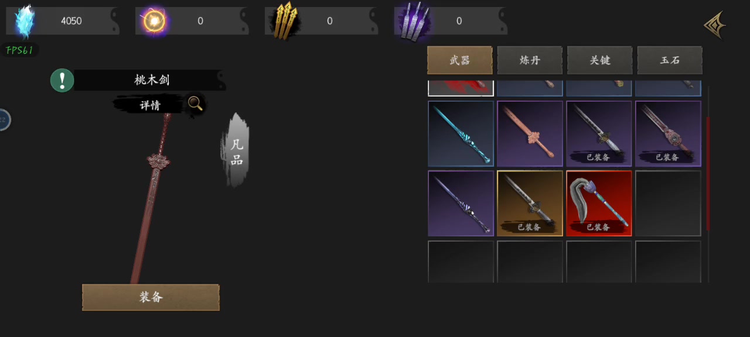
Task: Select the purple dark sword item
Action: click(461, 203)
